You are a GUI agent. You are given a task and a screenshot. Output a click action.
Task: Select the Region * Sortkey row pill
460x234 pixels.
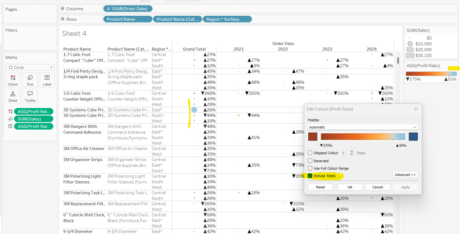tap(227, 19)
